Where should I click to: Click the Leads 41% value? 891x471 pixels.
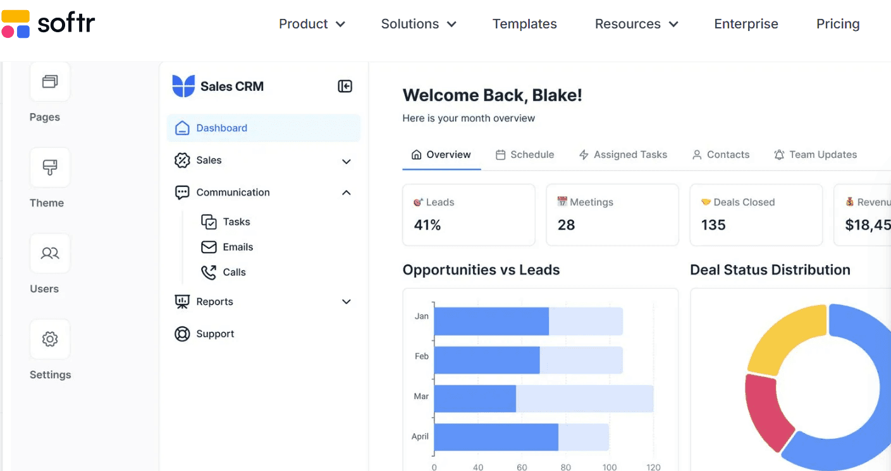[427, 225]
